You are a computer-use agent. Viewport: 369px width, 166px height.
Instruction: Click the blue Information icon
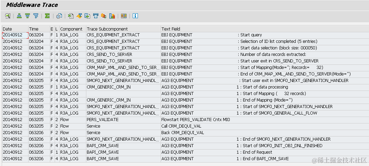point(135,16)
